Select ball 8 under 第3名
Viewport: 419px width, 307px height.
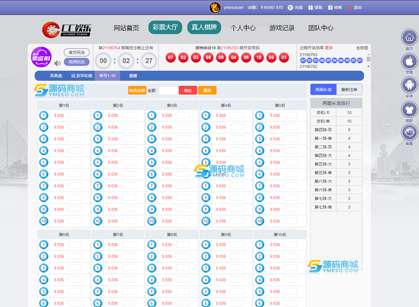point(152,198)
